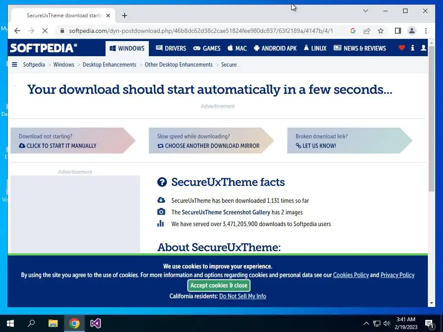Click the scrollbar down arrow
Viewport: 443px width, 332px height.
point(431,303)
